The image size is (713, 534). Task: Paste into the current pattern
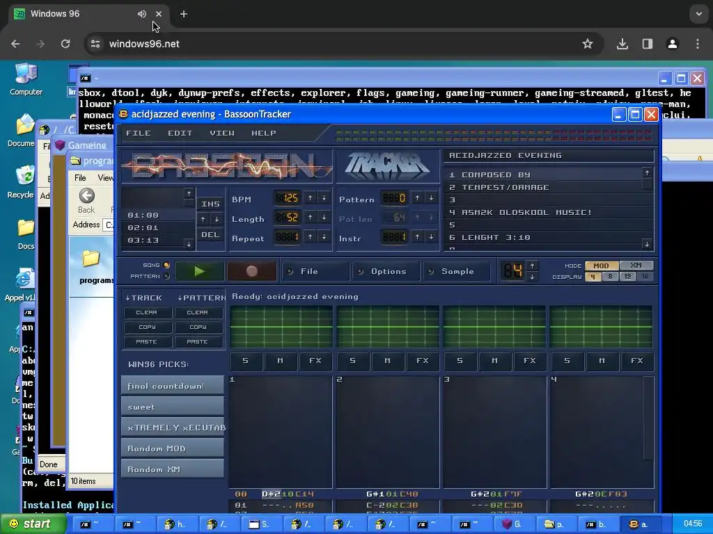click(x=197, y=341)
